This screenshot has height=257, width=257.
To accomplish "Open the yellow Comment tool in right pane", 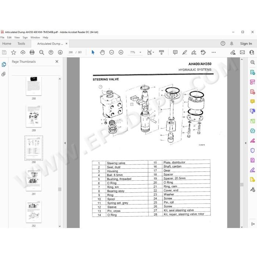I will click(253, 101).
